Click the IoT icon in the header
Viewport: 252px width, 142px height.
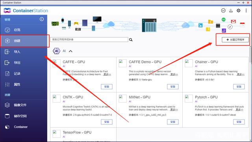pyautogui.click(x=223, y=11)
